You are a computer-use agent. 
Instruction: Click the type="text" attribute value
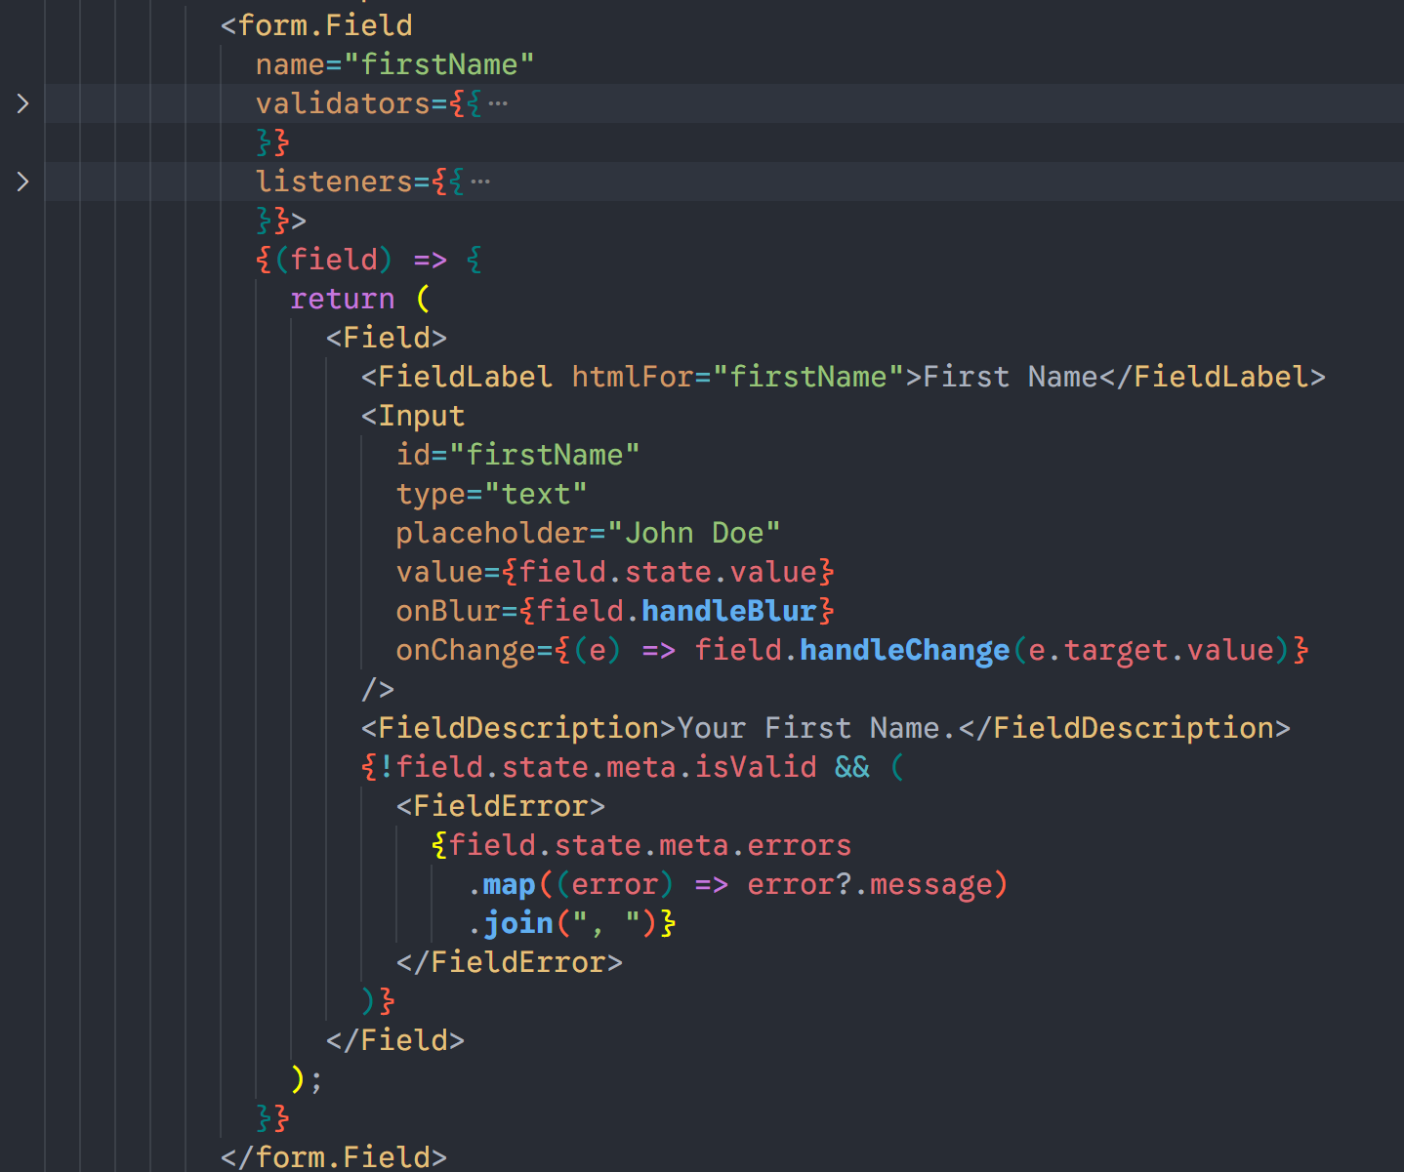pos(535,494)
